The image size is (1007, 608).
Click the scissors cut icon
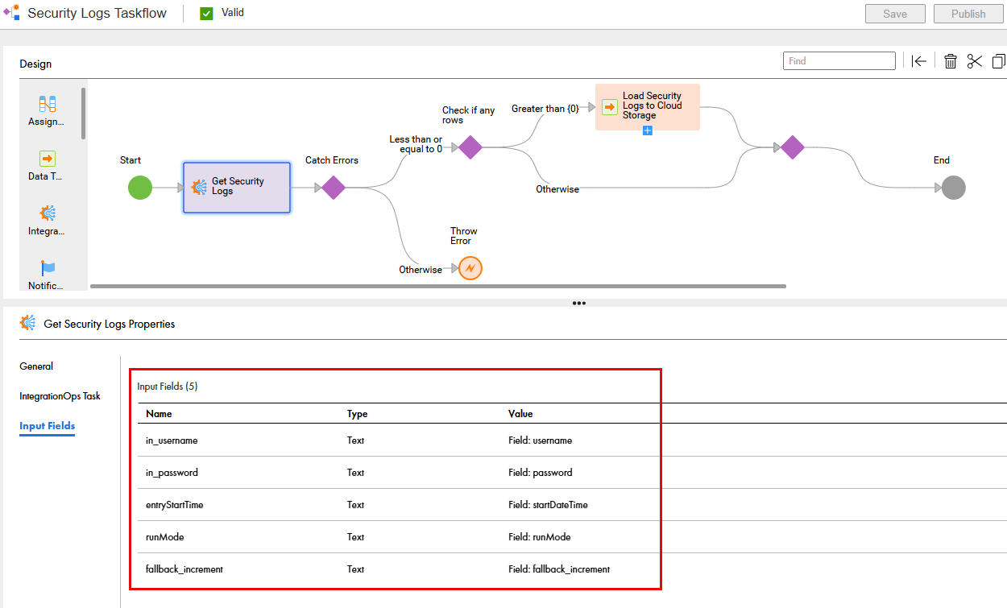(x=975, y=61)
